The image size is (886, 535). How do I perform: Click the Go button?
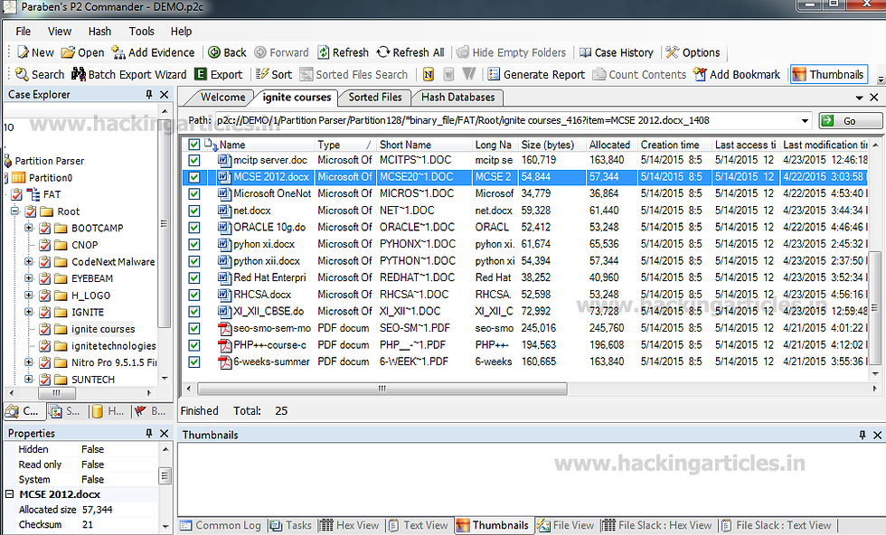pos(850,121)
